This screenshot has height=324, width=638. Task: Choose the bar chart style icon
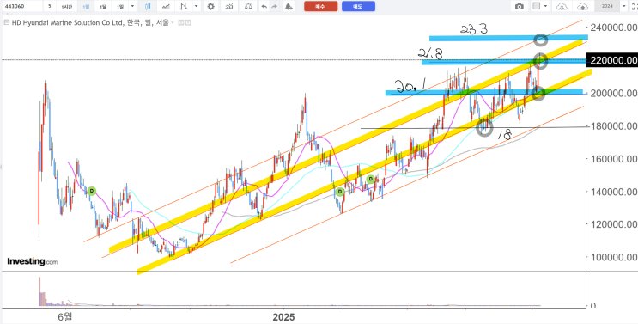coord(185,6)
